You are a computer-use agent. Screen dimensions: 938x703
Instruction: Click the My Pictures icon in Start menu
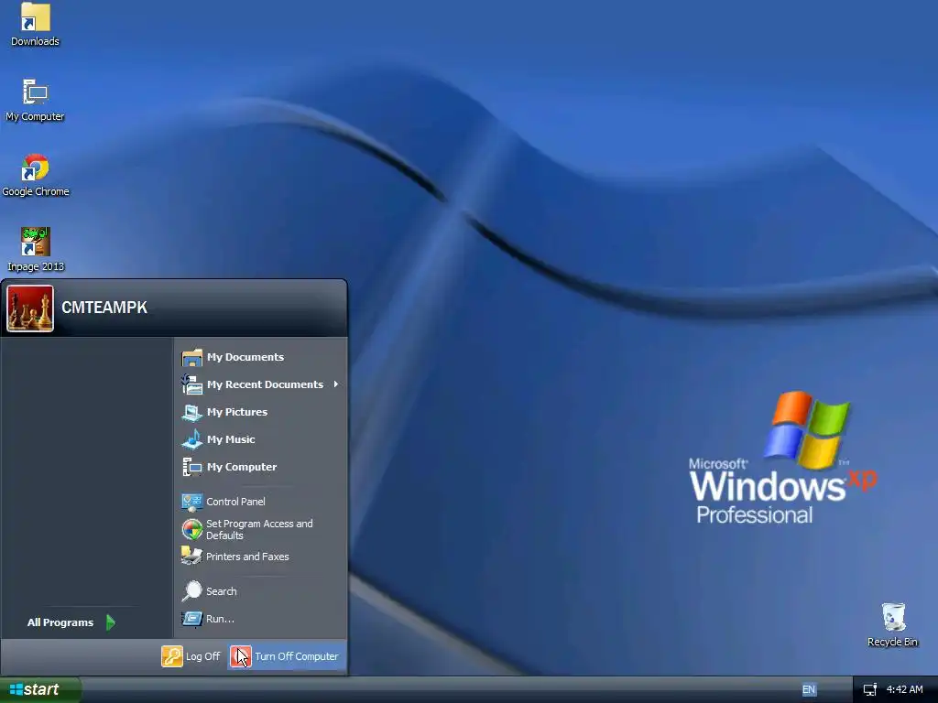(192, 413)
